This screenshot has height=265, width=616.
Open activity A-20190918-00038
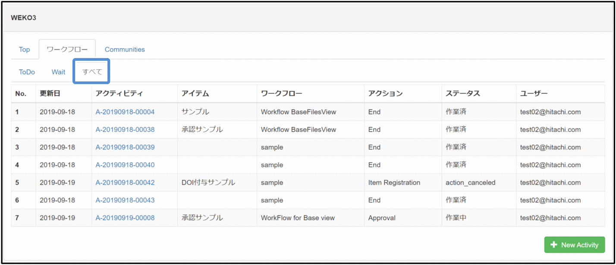125,130
